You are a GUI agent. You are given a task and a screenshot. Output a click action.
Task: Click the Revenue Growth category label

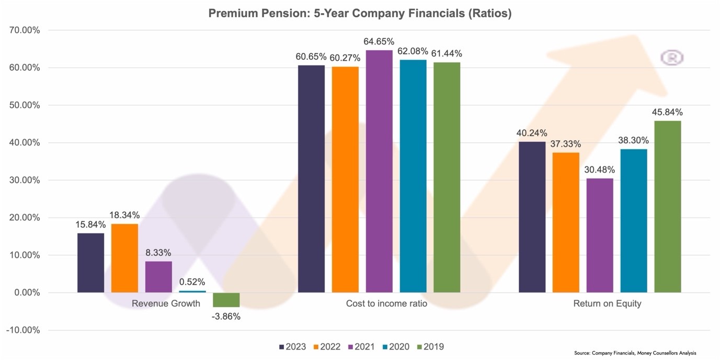[166, 303]
